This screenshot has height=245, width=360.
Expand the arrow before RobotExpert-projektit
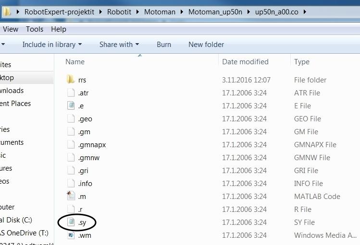pyautogui.click(x=18, y=12)
